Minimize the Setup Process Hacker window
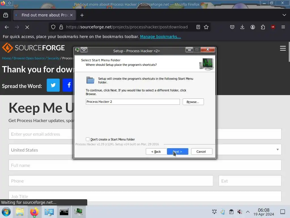Screen dimensions: 290x218 (x=189, y=49)
